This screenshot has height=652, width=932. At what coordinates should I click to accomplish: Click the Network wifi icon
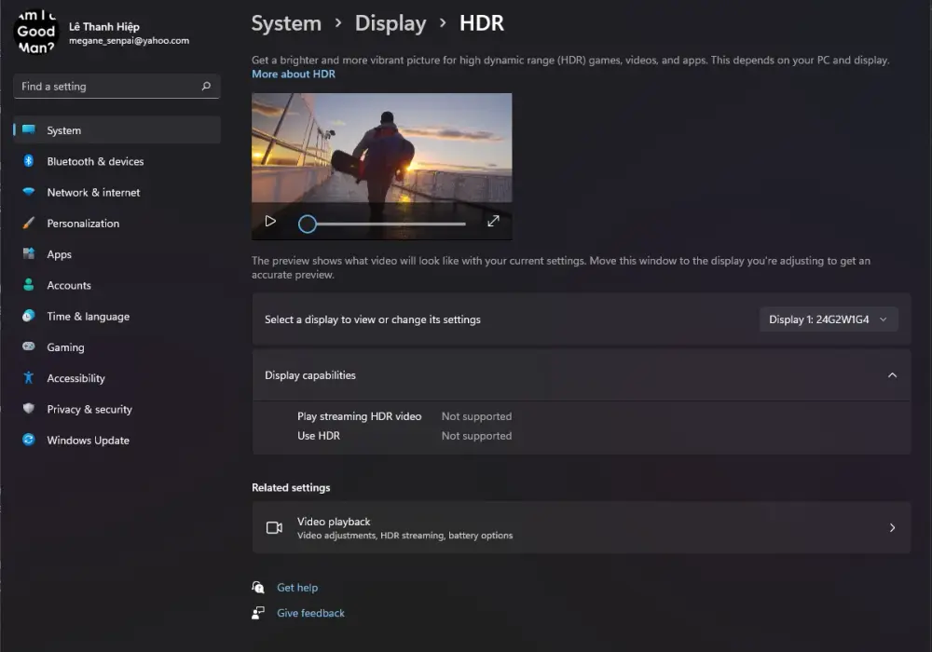point(29,191)
